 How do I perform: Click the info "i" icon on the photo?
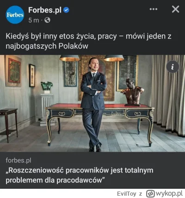click(173, 67)
